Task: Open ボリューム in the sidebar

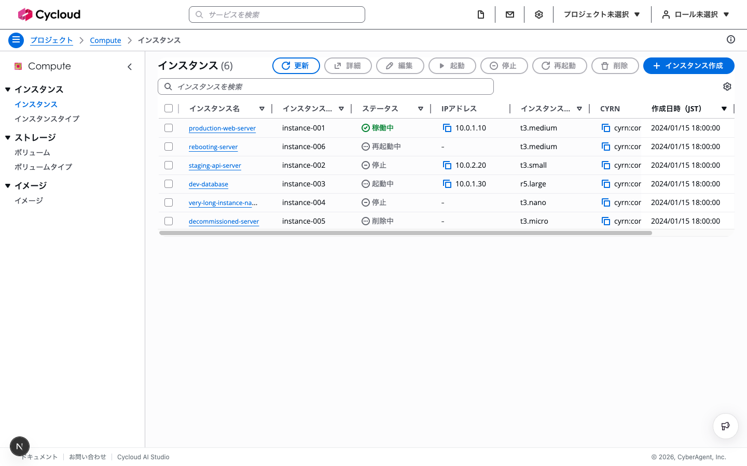Action: (32, 152)
